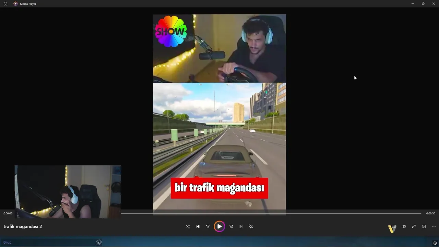Toggle repeat mode

pyautogui.click(x=251, y=226)
